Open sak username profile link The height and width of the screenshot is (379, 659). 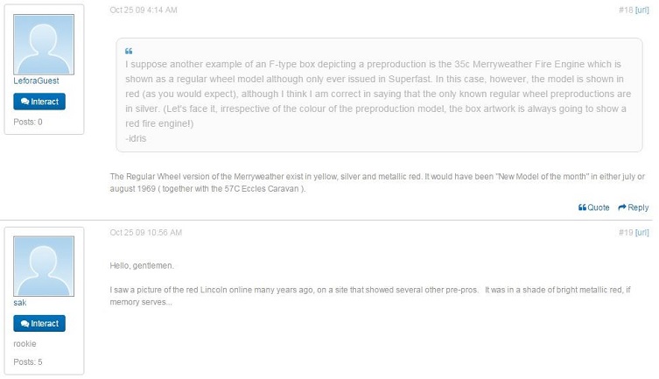[20, 303]
